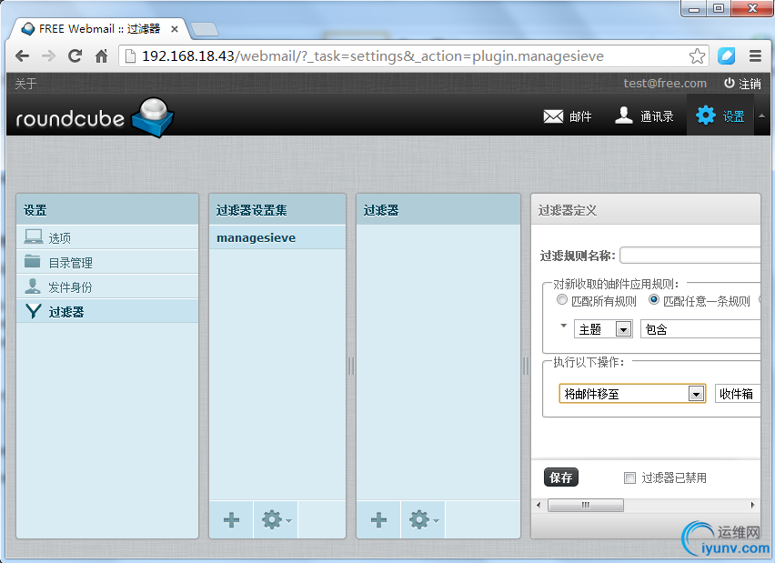Open the 关于 about link
The height and width of the screenshot is (563, 775).
click(x=25, y=84)
